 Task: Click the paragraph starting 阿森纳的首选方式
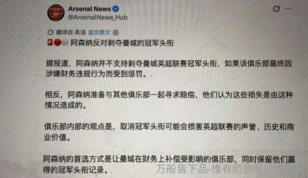169,164
